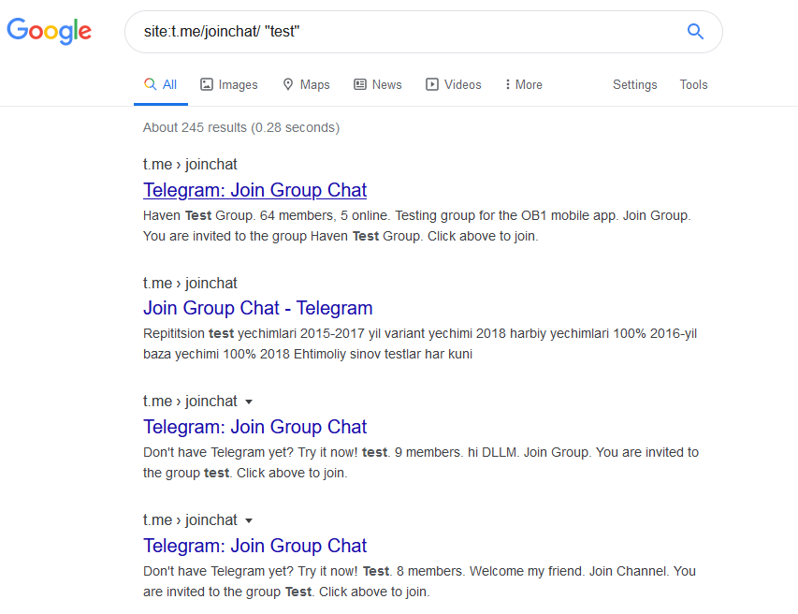Click the Images tab picture icon
Screen dimensions: 798x614
(206, 84)
